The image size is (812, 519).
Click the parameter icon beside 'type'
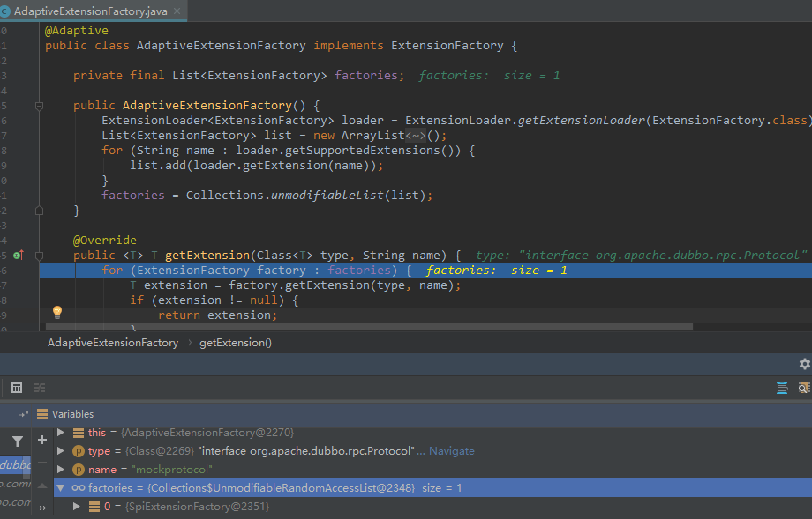pos(79,451)
